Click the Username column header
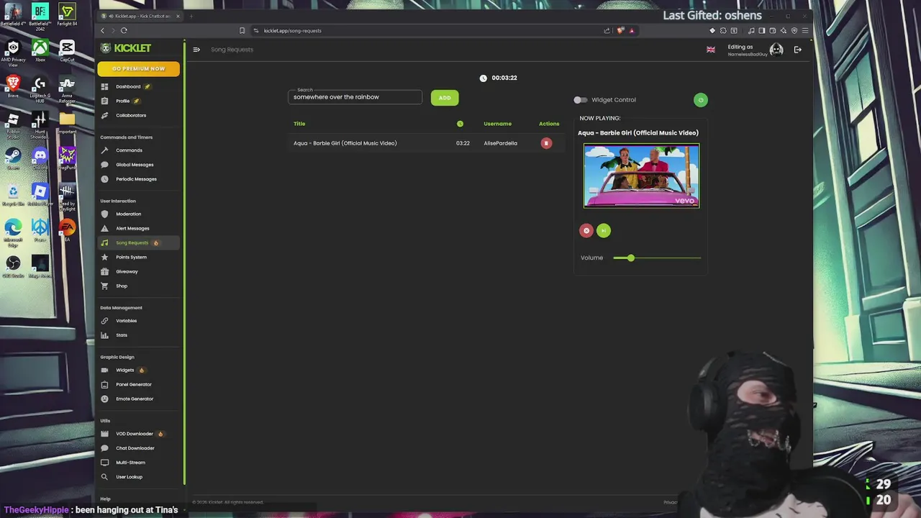This screenshot has width=921, height=518. [x=497, y=124]
